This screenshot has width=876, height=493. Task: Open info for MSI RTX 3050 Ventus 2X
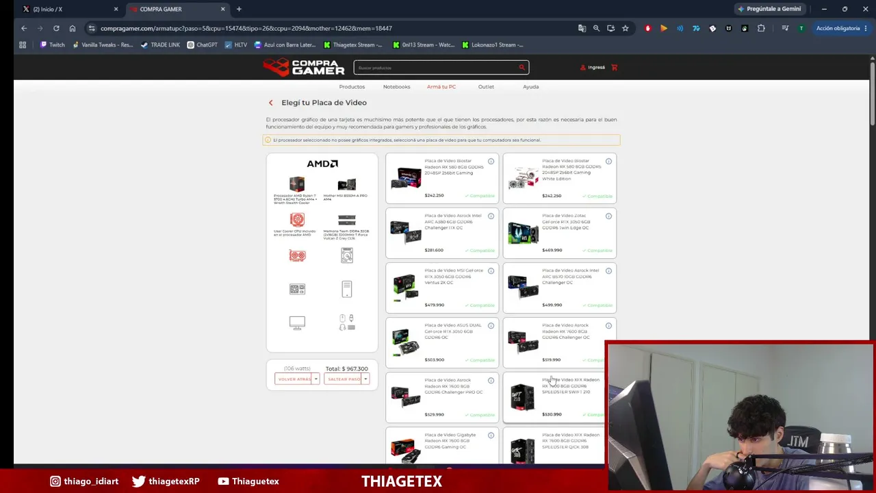(491, 271)
